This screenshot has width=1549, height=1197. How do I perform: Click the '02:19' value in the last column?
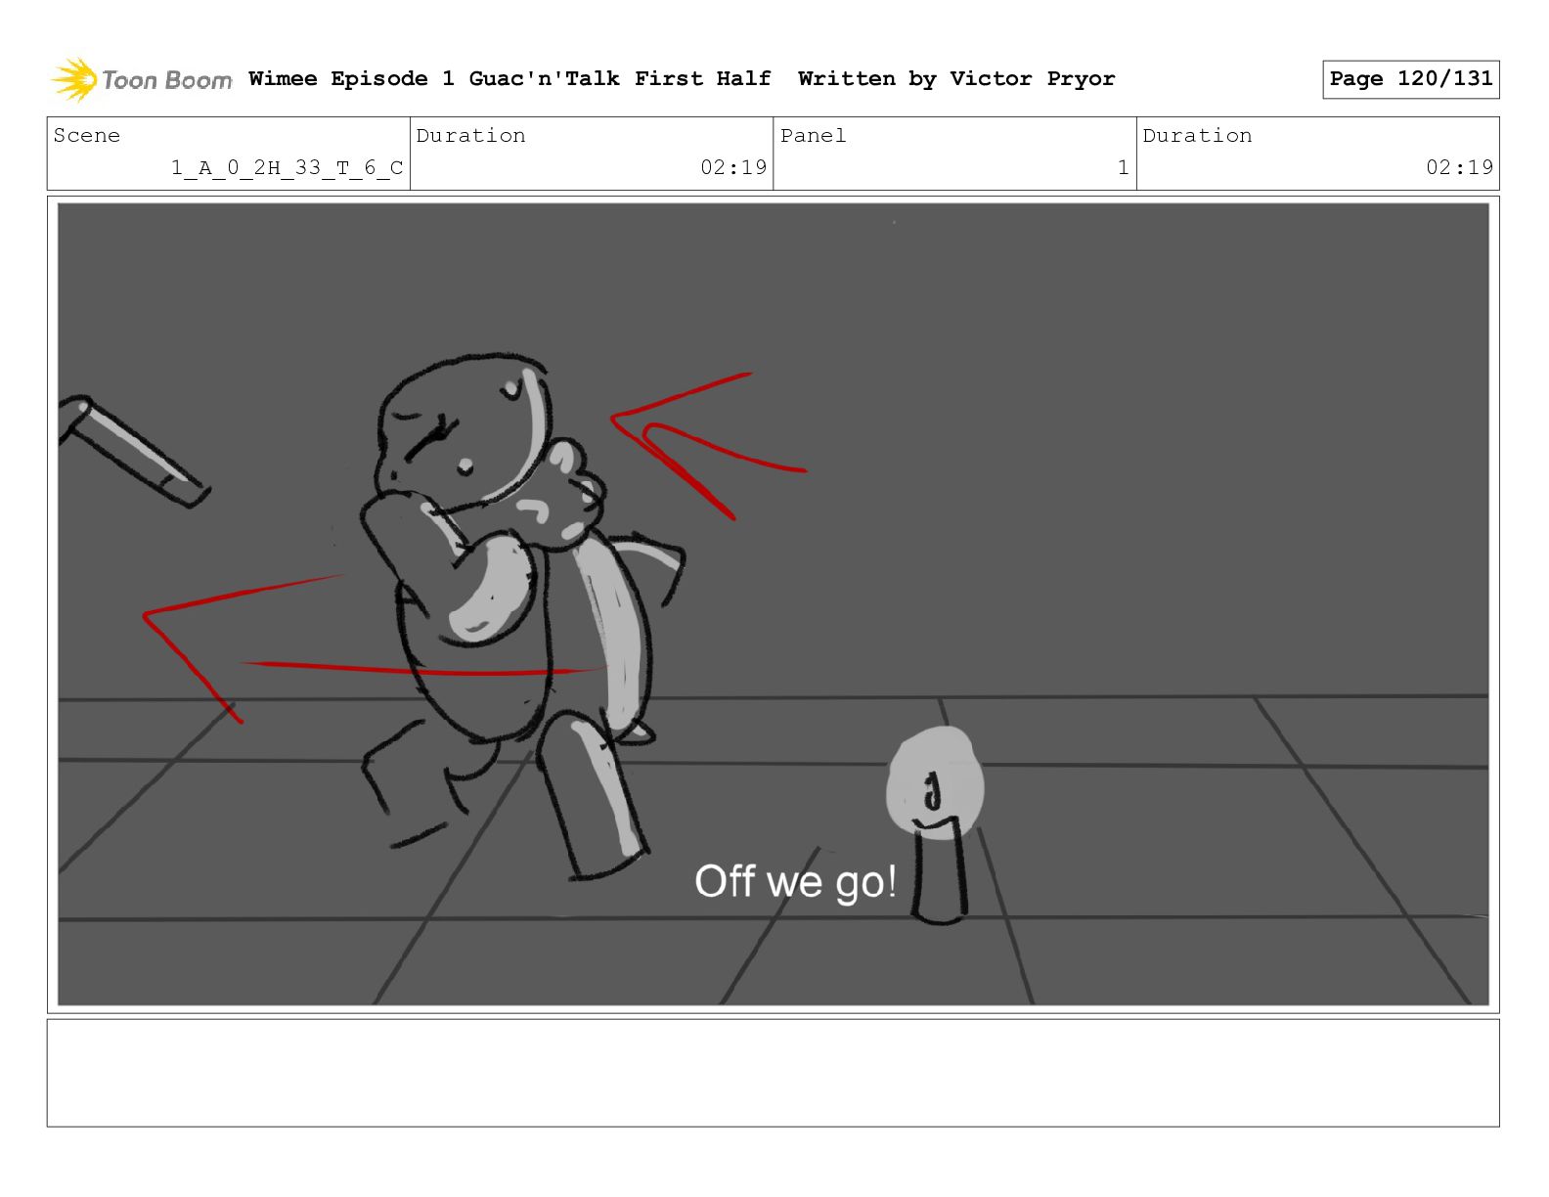pos(1459,167)
